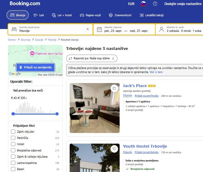The image size is (203, 172).
Task: Switch to the Leti flights tab
Action: 39,15
